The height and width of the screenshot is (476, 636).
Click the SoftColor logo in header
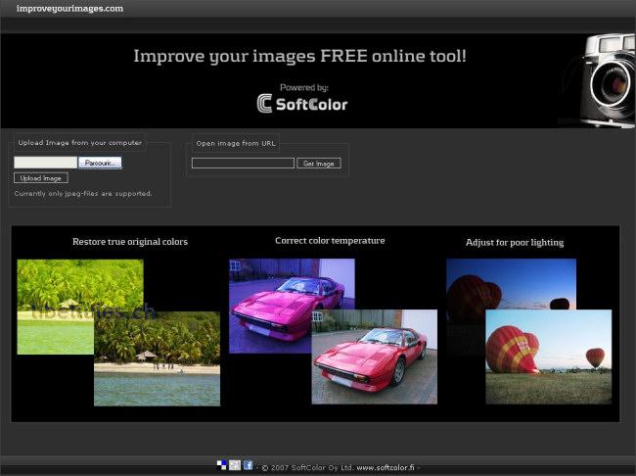(302, 104)
